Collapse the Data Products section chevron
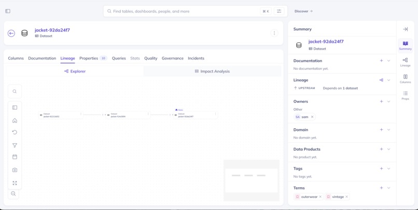The height and width of the screenshot is (210, 418). pyautogui.click(x=388, y=149)
